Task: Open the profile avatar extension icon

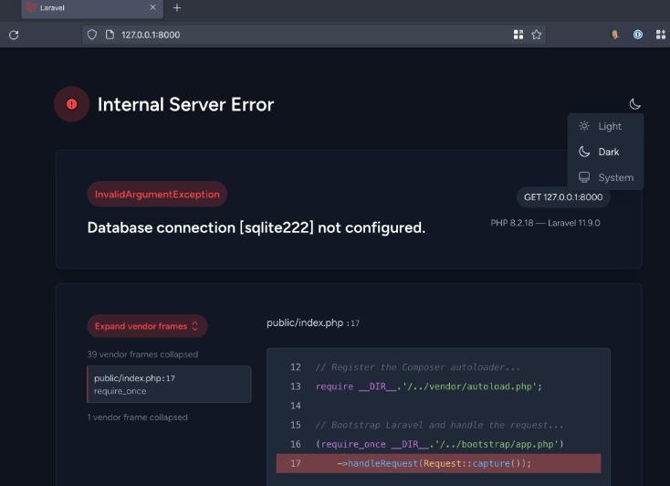Action: point(615,35)
